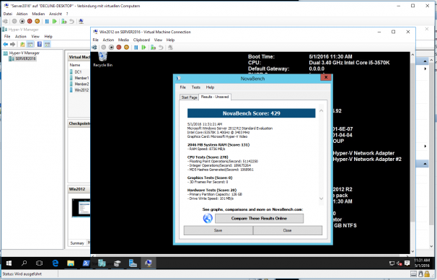Click Save button in NovaBench
The image size is (437, 280).
pos(218,230)
